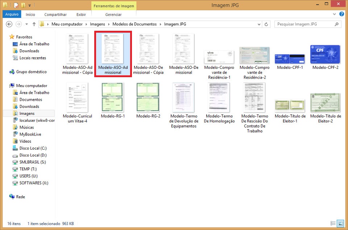Open recent locations dropdown arrow
Viewport: 348px width, 230px height.
tap(26, 24)
